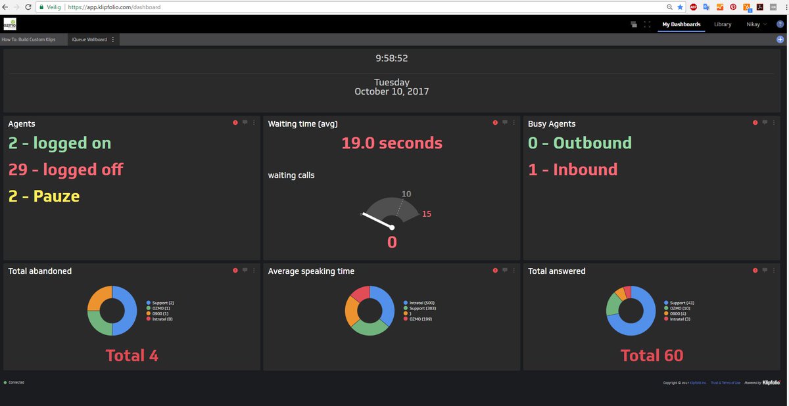Expand the Nikay user account menu
789x406 pixels.
756,24
